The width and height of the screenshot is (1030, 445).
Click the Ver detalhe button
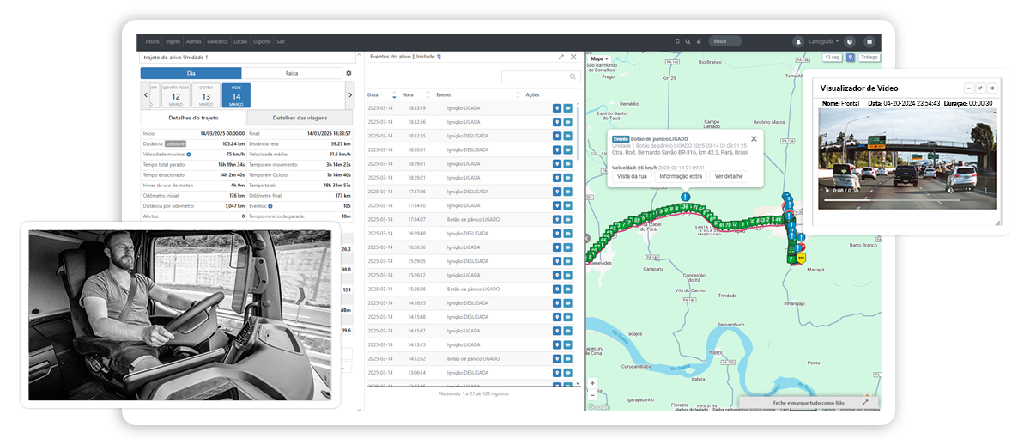point(729,176)
